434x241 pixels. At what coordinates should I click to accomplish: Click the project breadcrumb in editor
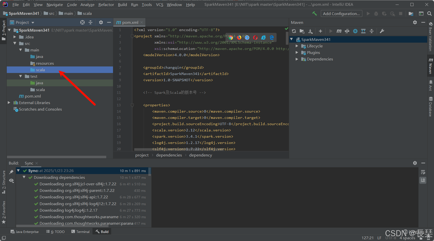coord(142,155)
